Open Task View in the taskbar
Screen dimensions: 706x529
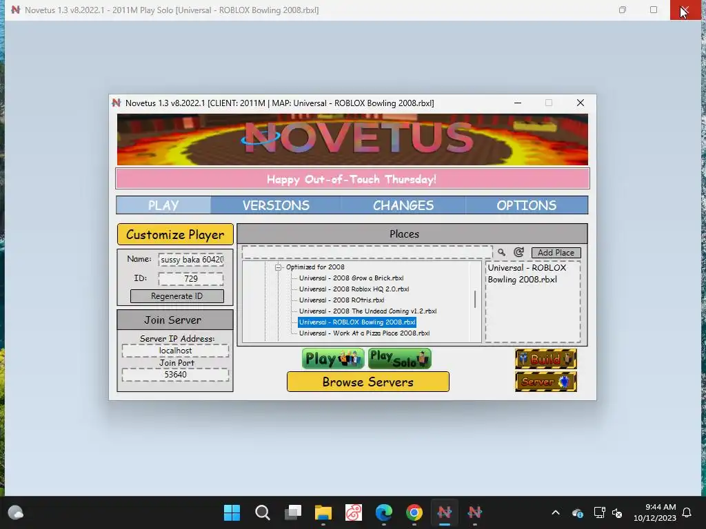[x=292, y=512]
